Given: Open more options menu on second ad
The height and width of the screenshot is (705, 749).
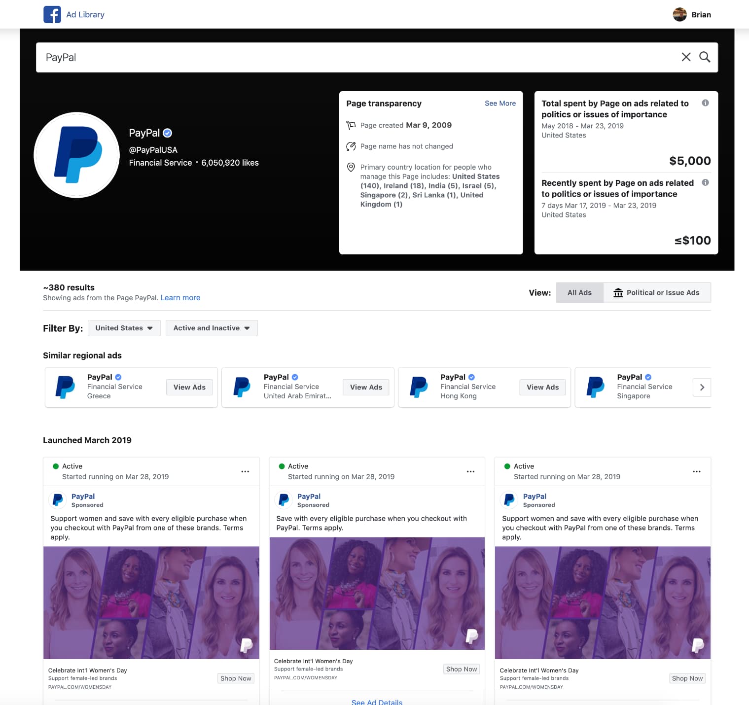Looking at the screenshot, I should tap(471, 472).
